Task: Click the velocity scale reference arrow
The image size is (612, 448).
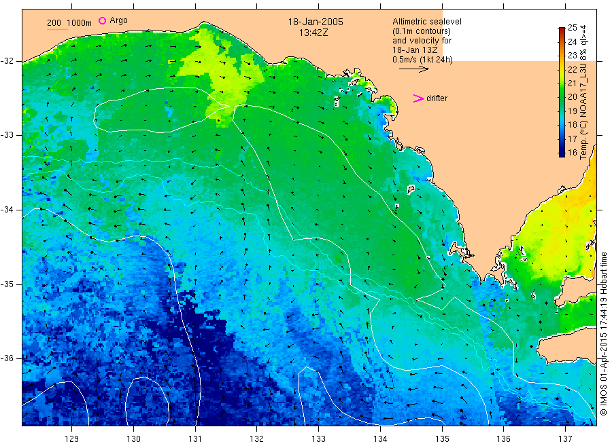Action: (x=413, y=69)
